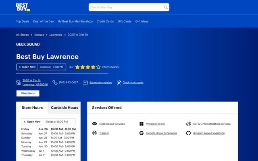The width and height of the screenshot is (258, 161).
Task: Click the phone icon
Action: (55, 83)
